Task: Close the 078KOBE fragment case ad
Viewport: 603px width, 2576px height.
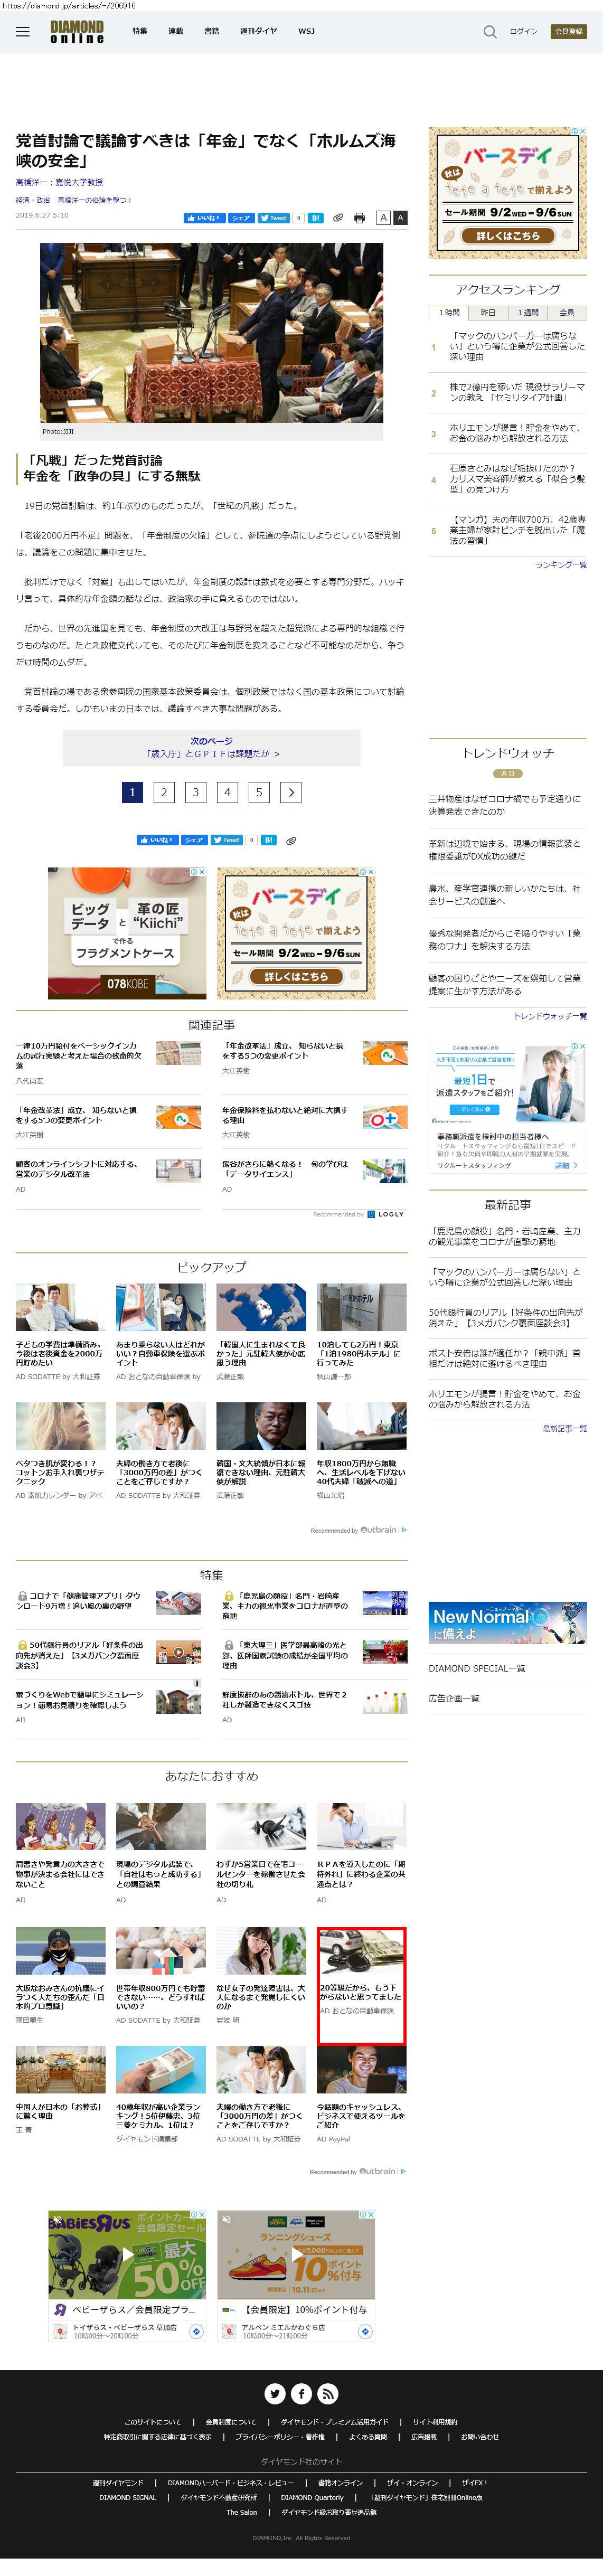Action: [202, 871]
